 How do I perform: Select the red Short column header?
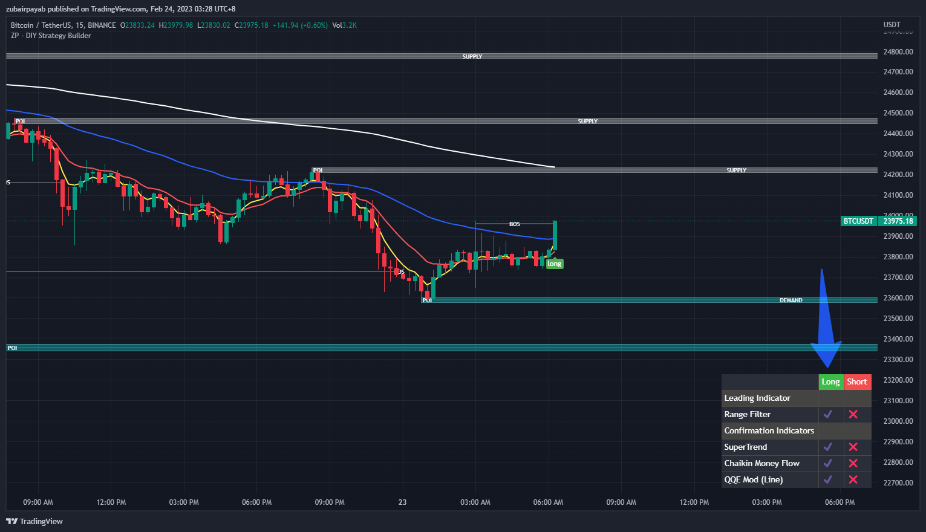coord(857,381)
